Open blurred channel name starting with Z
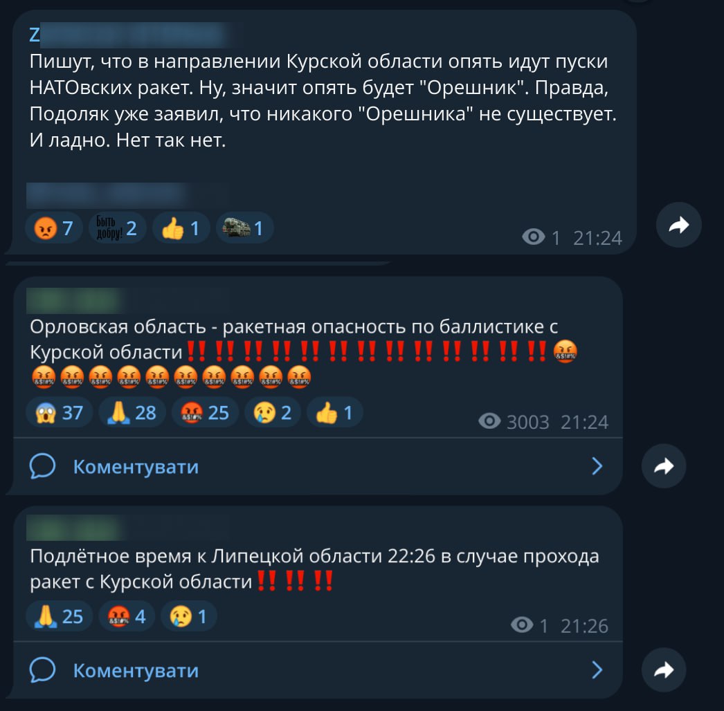Screen dimensions: 724x711 (129, 35)
